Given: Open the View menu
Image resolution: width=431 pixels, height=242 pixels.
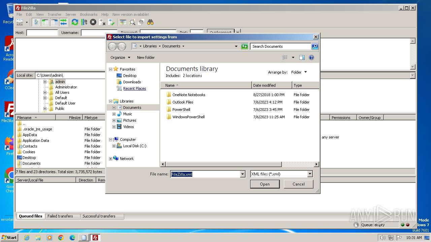Looking at the screenshot, I should pyautogui.click(x=40, y=14).
